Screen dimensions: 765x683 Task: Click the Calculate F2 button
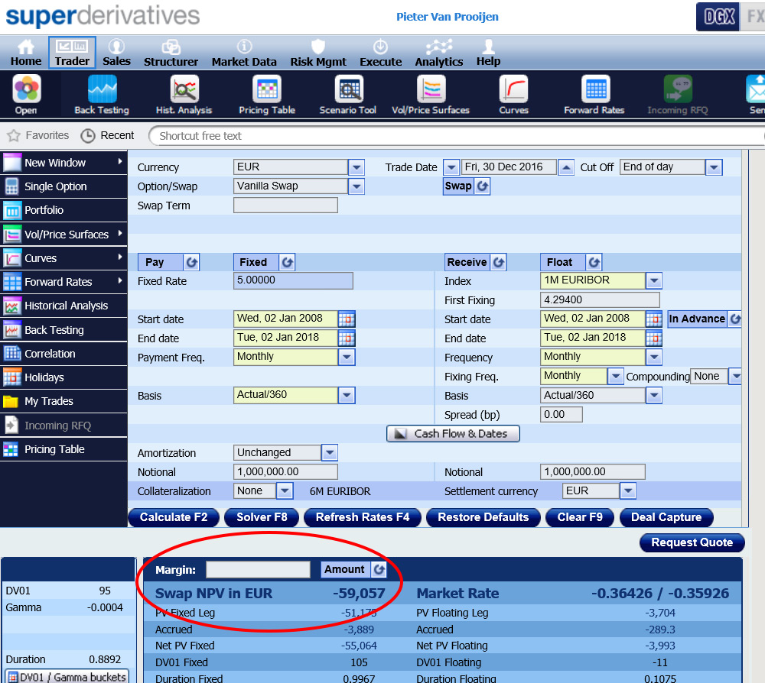[174, 517]
